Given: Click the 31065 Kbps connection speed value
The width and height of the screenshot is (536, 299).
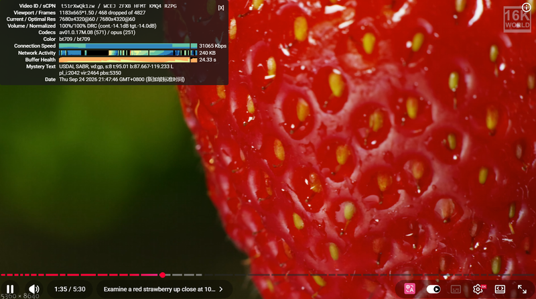Looking at the screenshot, I should pos(212,46).
